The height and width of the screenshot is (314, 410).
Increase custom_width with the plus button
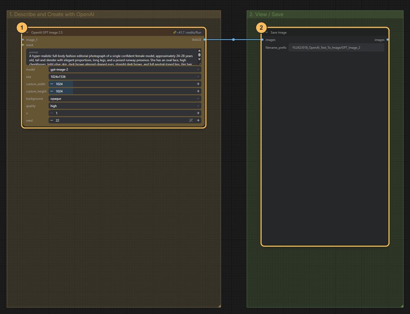198,84
